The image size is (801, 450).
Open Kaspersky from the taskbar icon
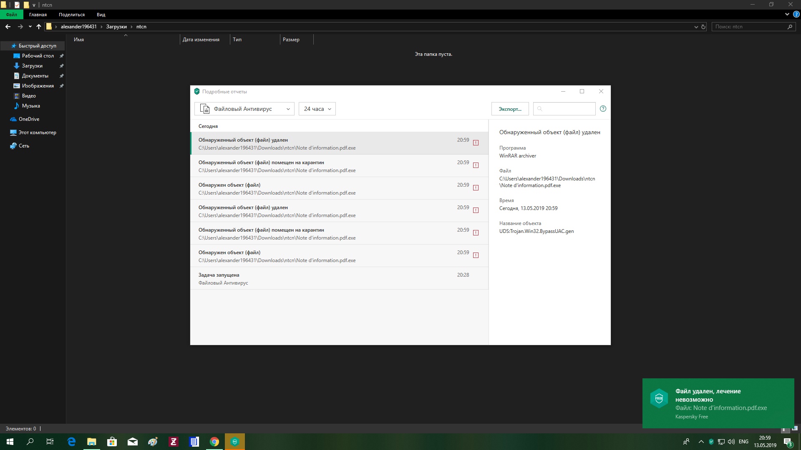tap(235, 442)
